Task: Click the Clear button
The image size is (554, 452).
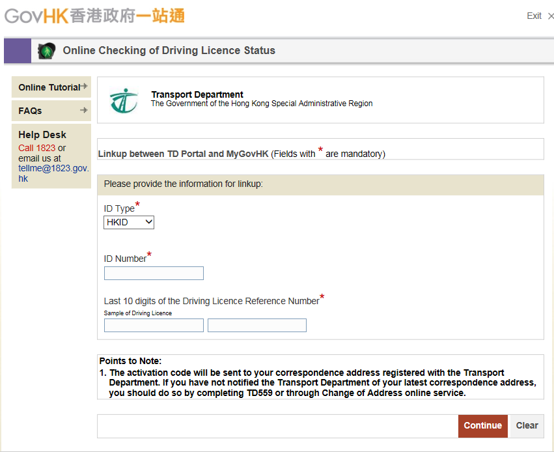Action: (x=527, y=425)
